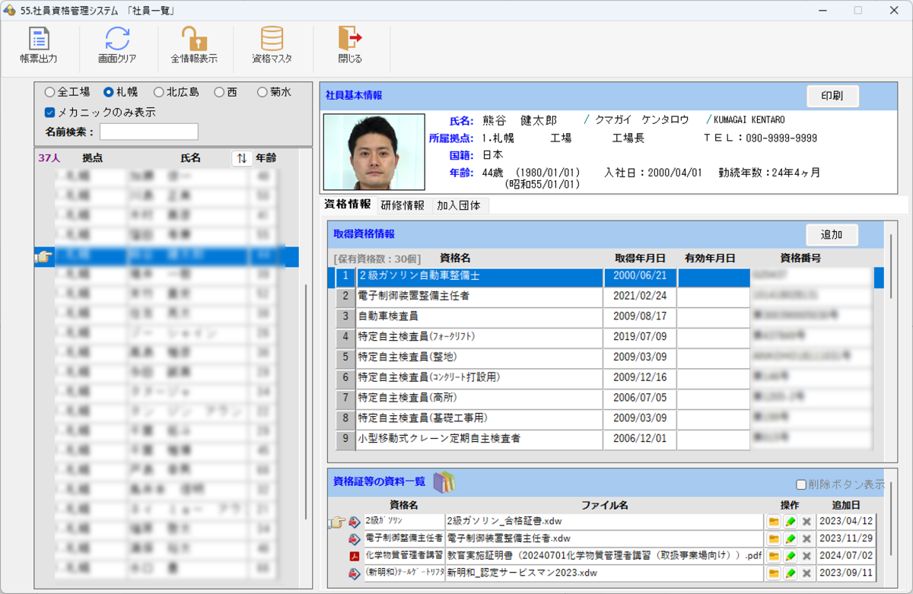Viewport: 913px width, 594px height.
Task: Click the 追加 add qualification button
Action: [x=832, y=235]
